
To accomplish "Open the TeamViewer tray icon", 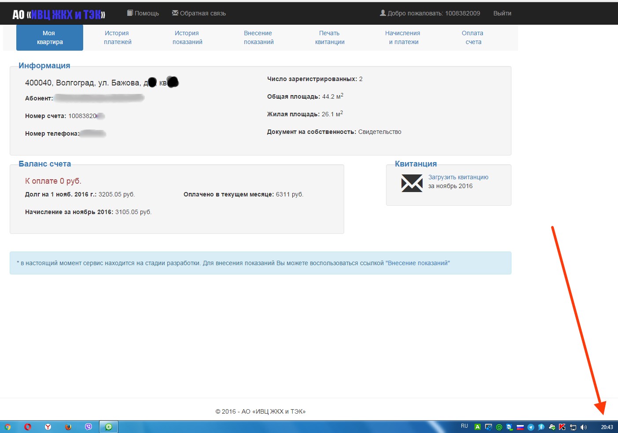I will pos(509,427).
